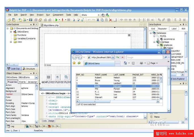Collapse the Databases node in Data Explorer
Screen dimensions: 194x137
151,33
